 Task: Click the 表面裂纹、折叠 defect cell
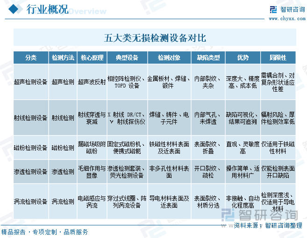pyautogui.click(x=208, y=147)
